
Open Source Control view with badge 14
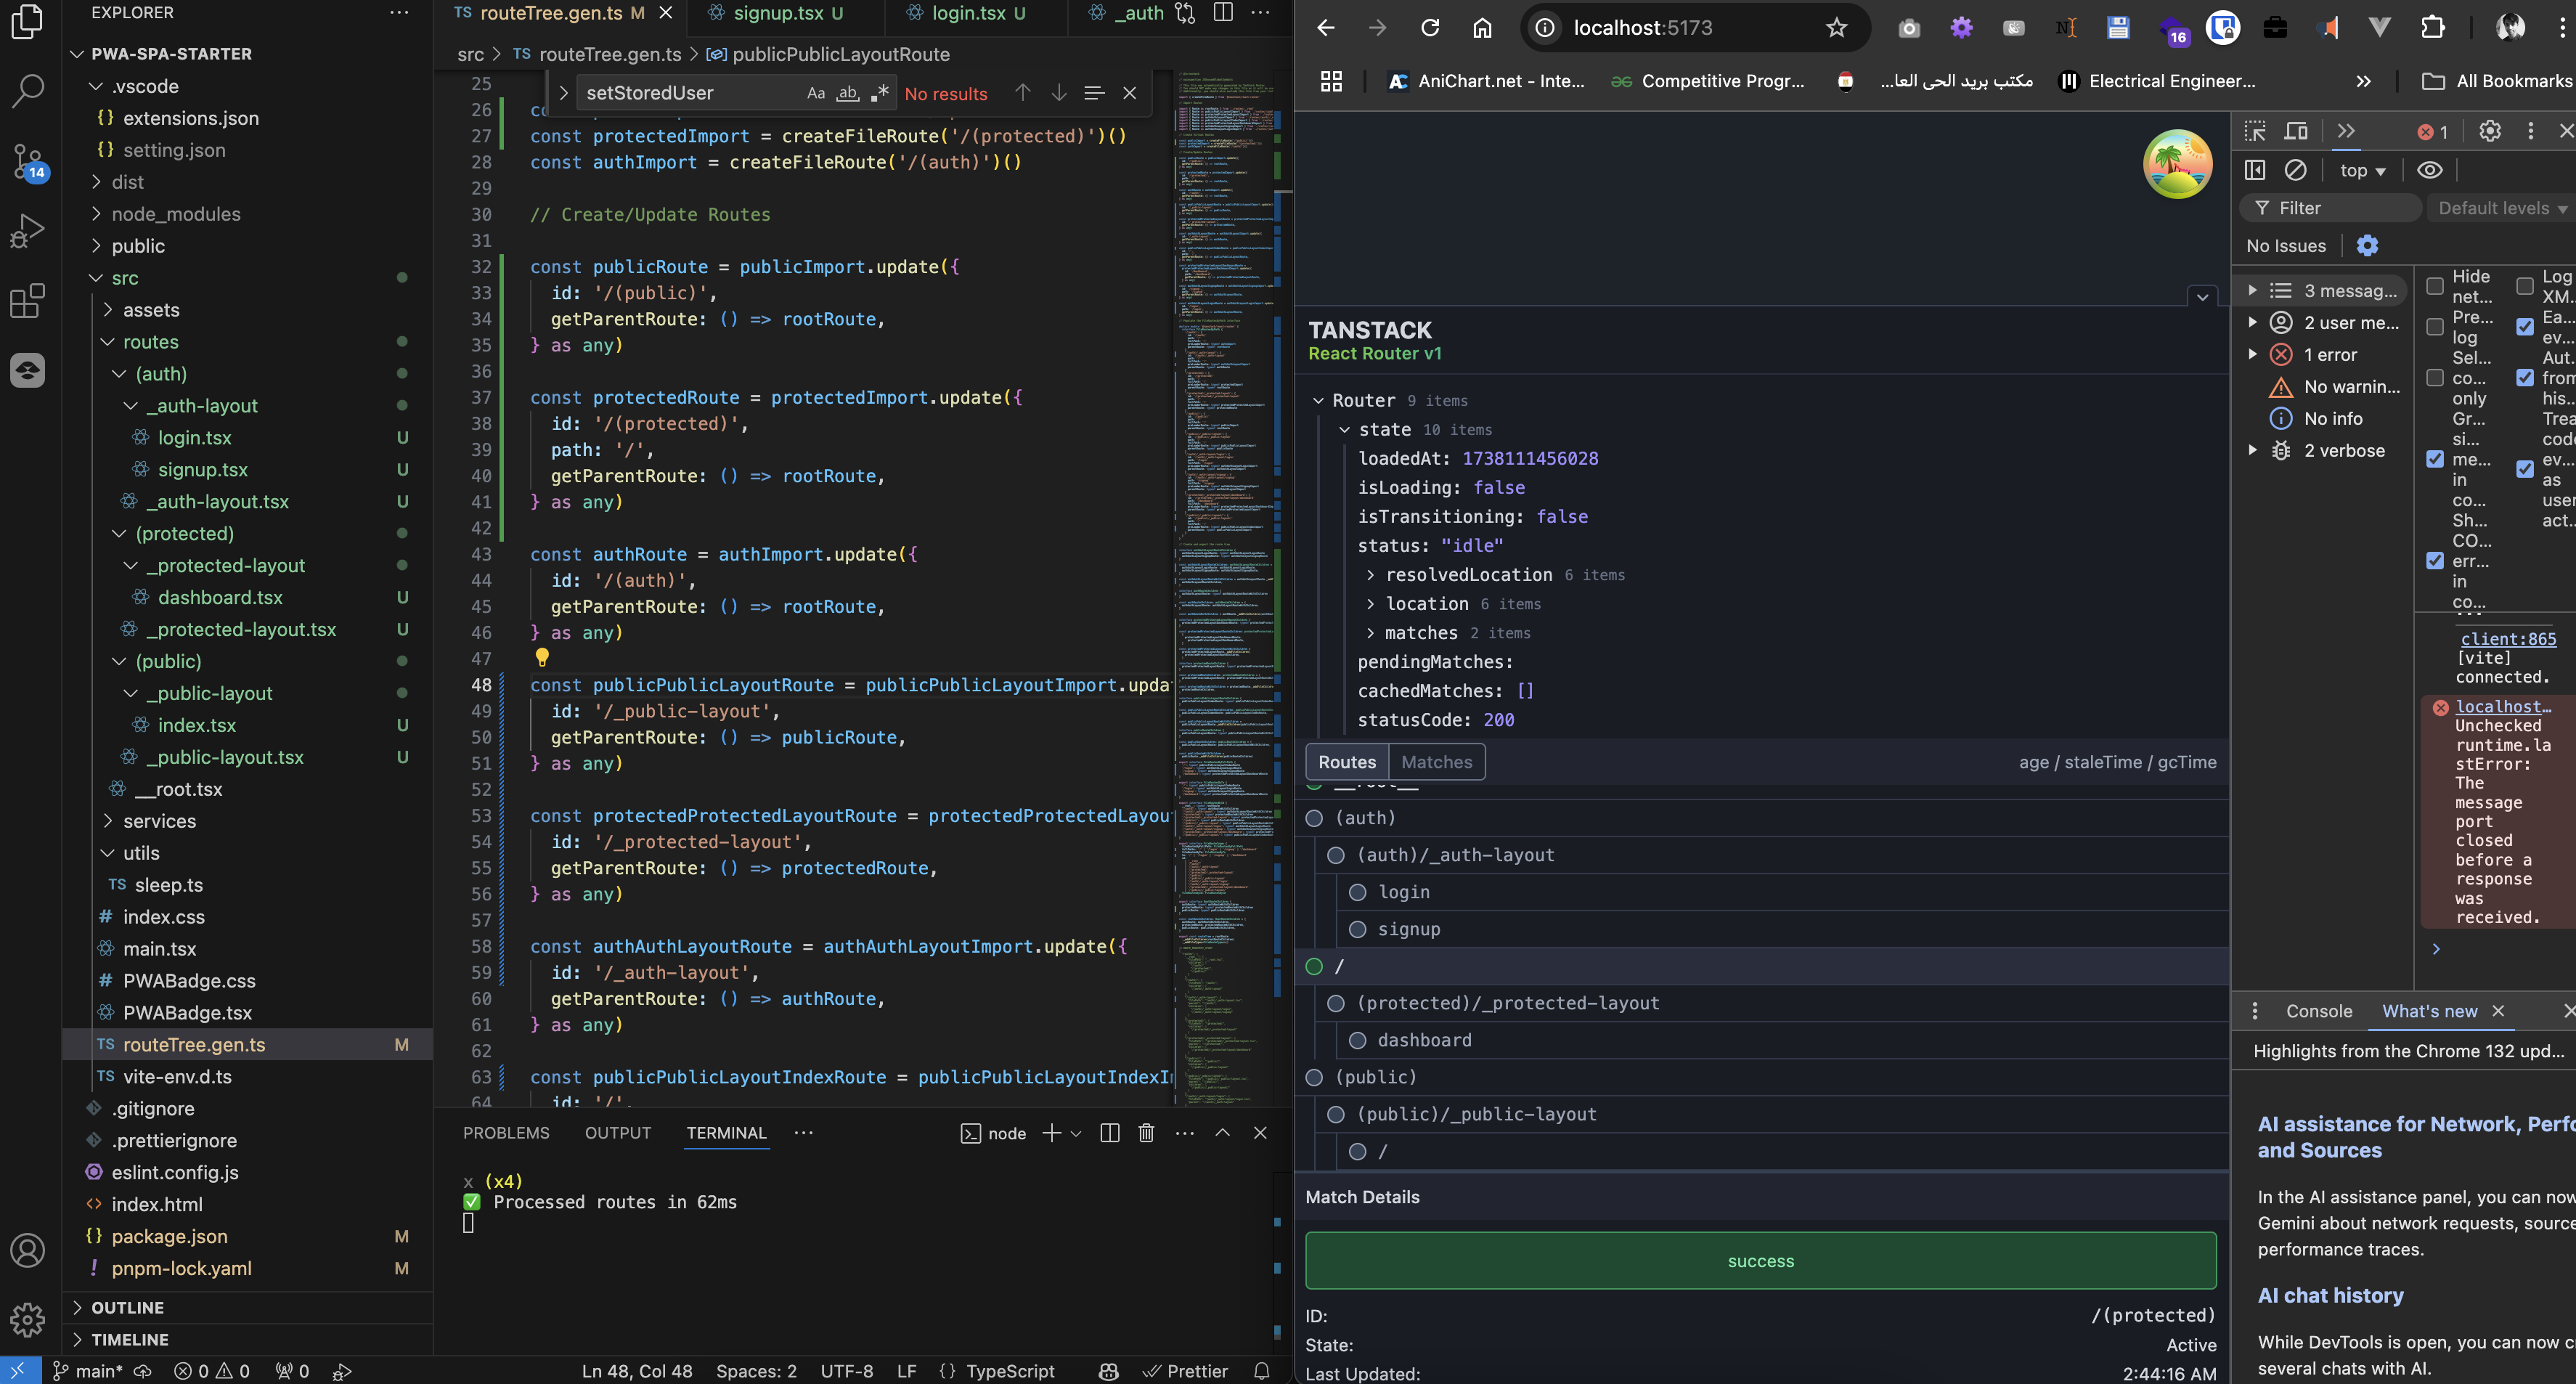27,161
